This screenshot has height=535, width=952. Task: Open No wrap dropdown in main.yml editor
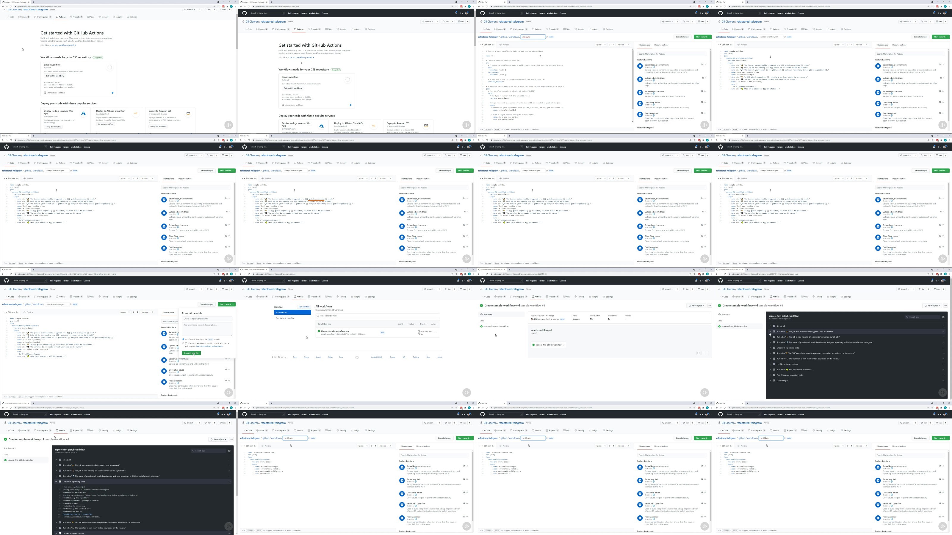coord(623,45)
